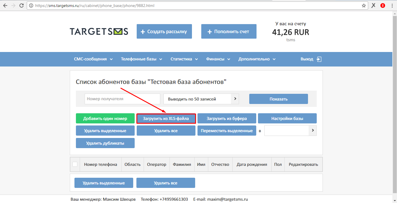
Task: Click the Область column header
Action: click(133, 164)
